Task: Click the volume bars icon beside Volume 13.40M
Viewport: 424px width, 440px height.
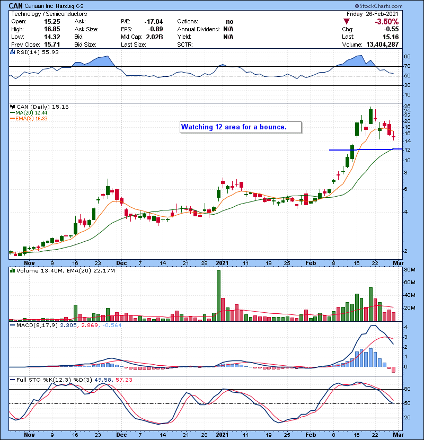Action: pos(12,270)
